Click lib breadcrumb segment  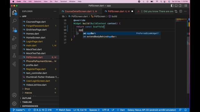coord(63,16)
